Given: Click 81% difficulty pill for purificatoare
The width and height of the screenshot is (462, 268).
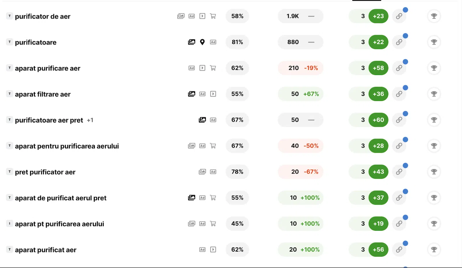Looking at the screenshot, I should point(237,42).
